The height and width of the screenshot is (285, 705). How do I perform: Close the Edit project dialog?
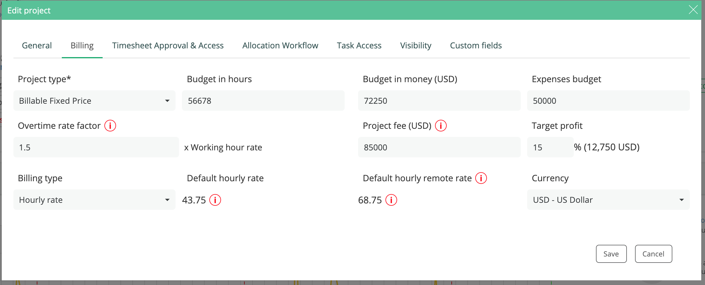(x=693, y=10)
